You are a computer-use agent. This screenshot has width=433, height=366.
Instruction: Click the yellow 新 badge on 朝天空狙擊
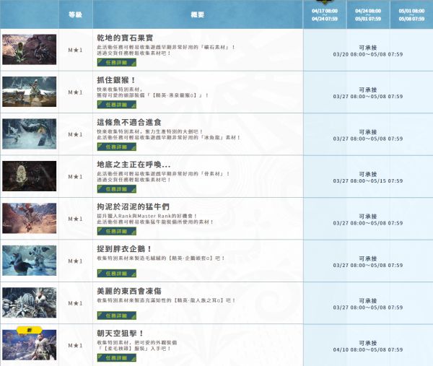pos(30,330)
